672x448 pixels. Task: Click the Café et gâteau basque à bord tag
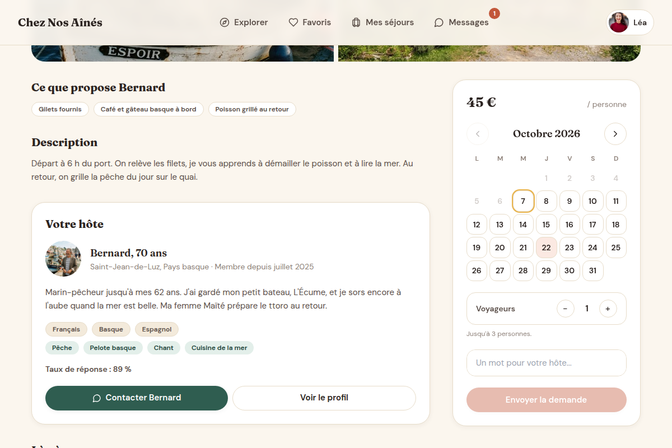(148, 109)
